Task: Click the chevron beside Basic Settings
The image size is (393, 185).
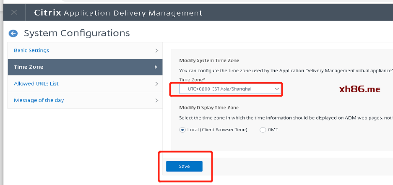Action: point(156,50)
